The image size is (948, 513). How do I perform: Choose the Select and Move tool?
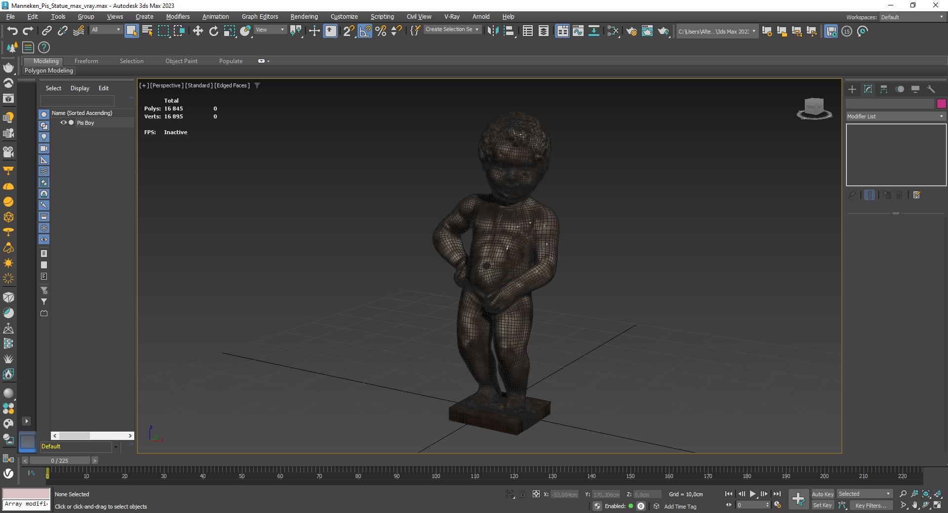(197, 31)
